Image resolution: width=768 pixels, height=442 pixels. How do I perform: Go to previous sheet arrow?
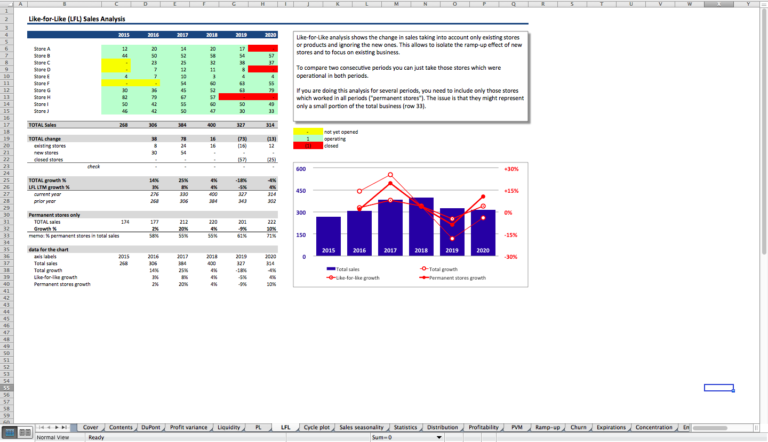pyautogui.click(x=50, y=428)
